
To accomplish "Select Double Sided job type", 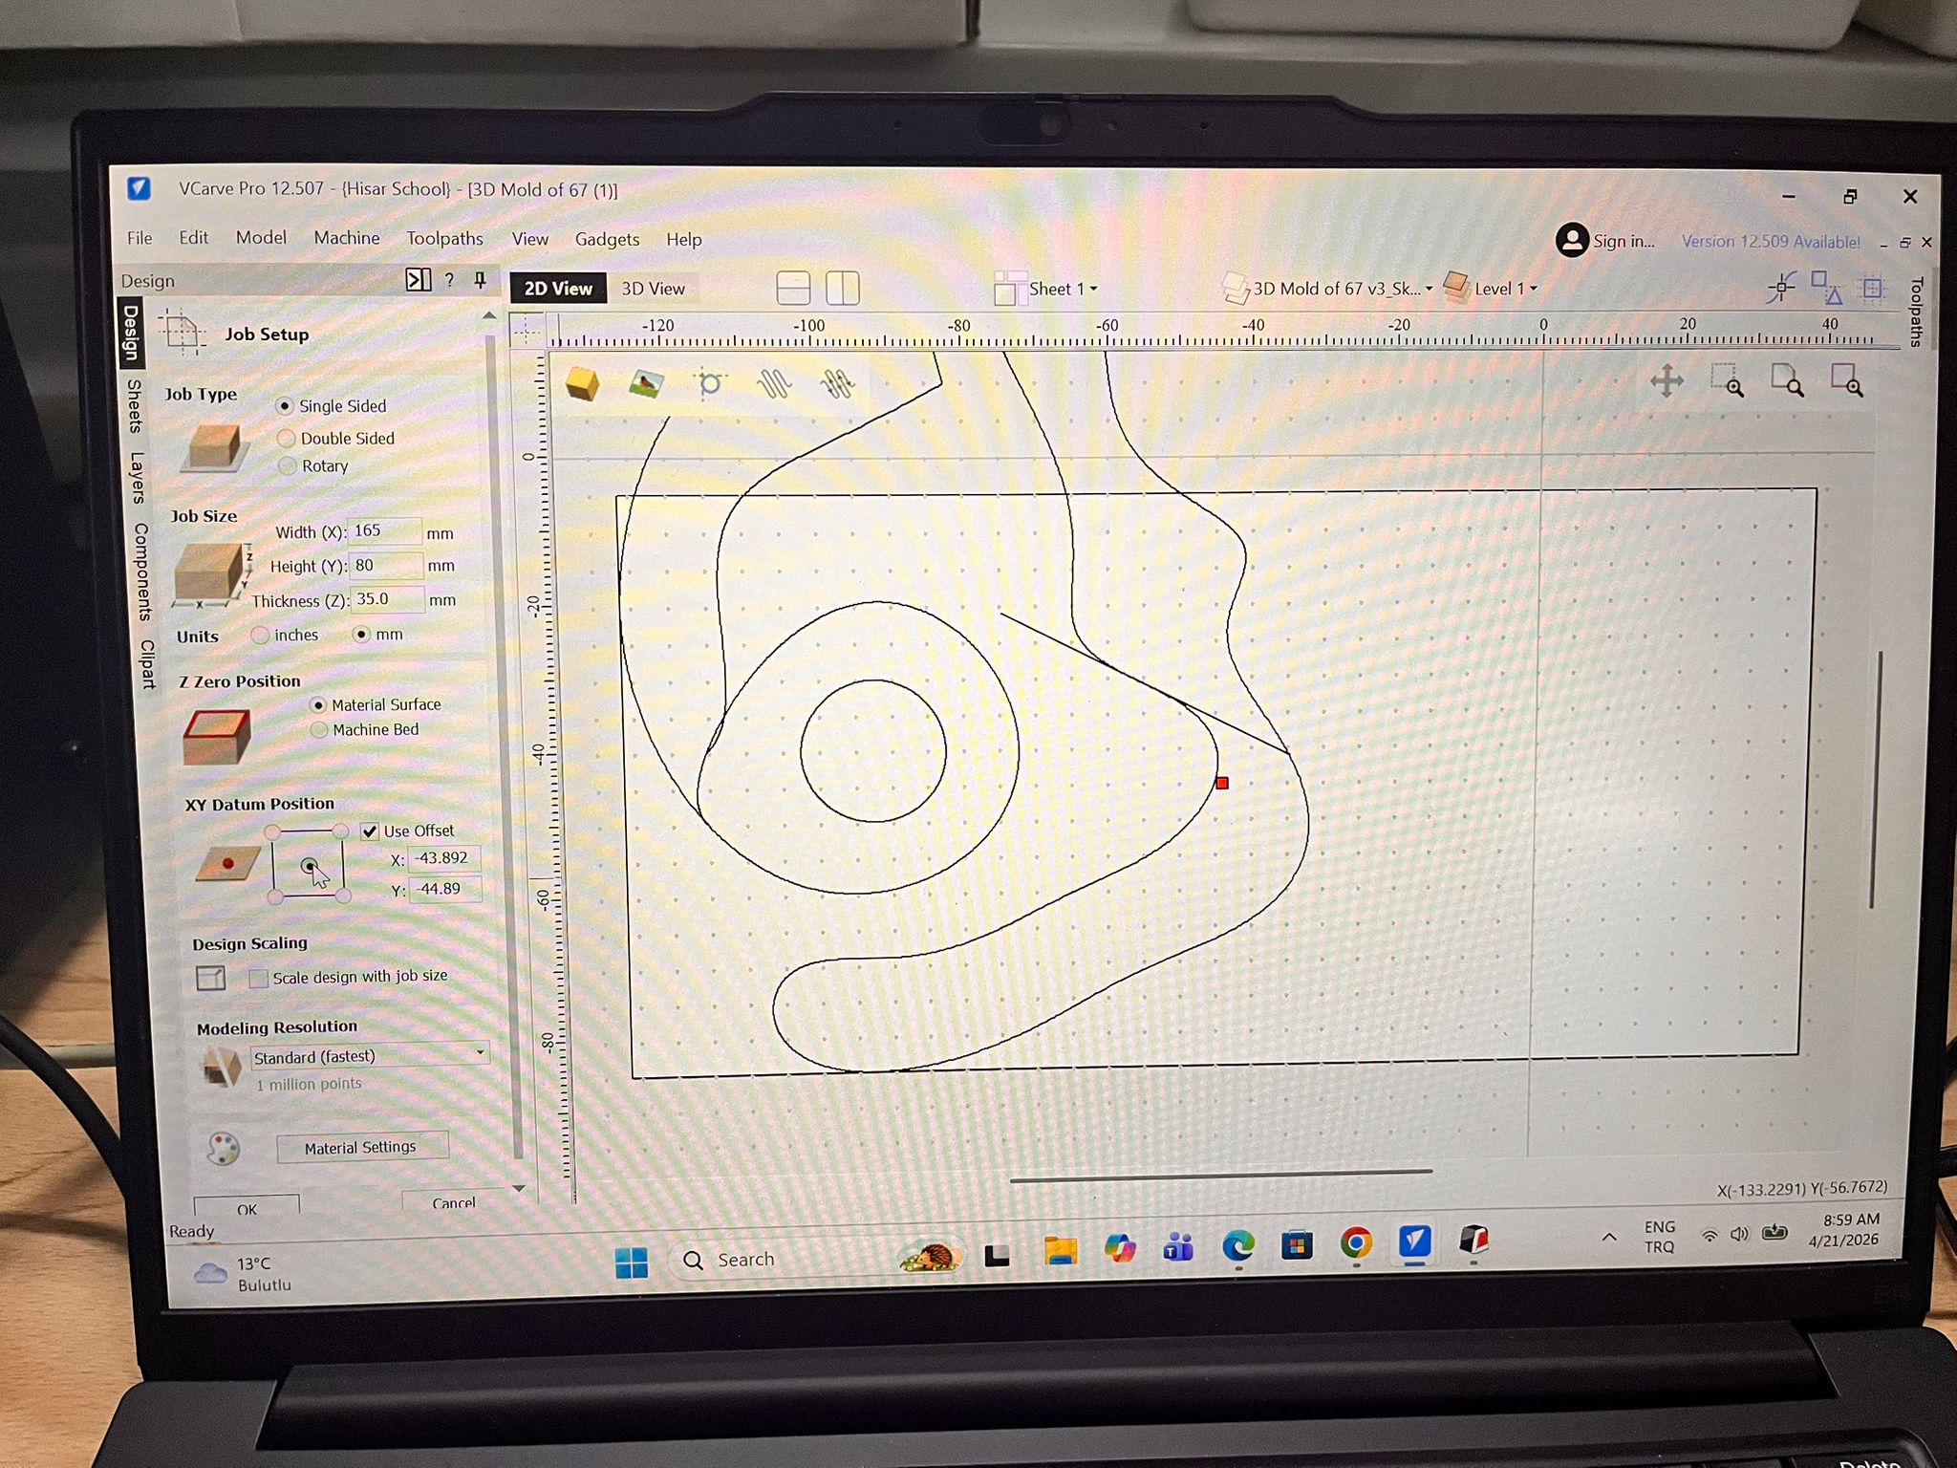I will tap(286, 439).
